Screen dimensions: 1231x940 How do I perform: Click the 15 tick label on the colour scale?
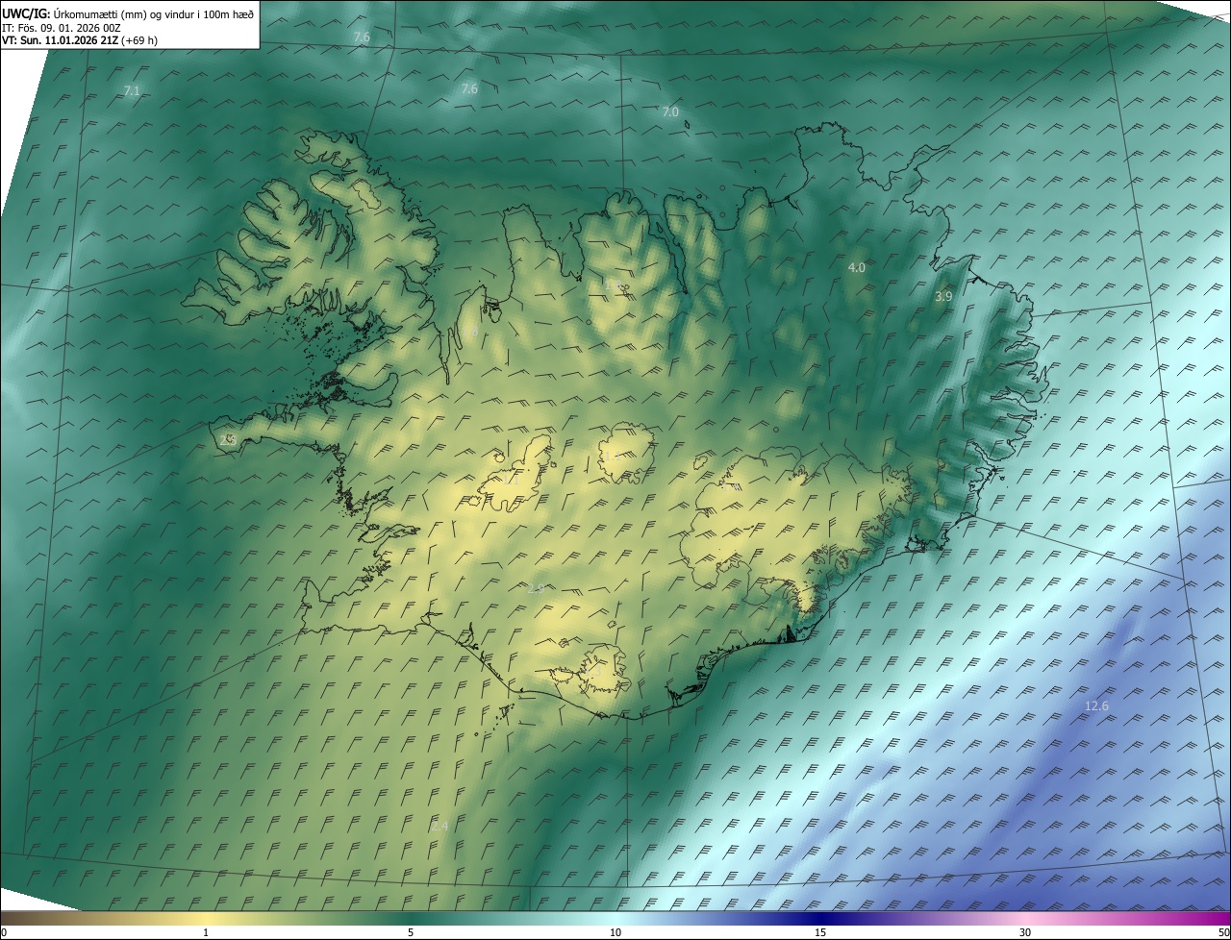(820, 932)
